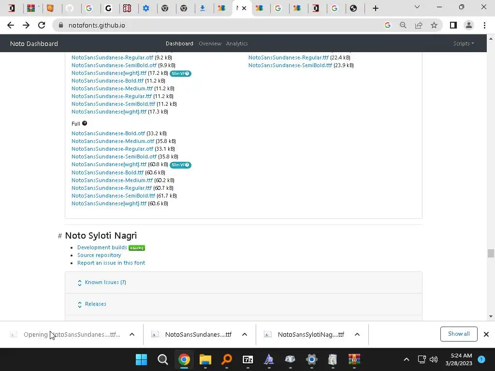495x371 pixels.
Task: Download NotoSansSundanese[wght].ttf (60.6 kB)
Action: tap(109, 203)
